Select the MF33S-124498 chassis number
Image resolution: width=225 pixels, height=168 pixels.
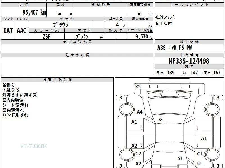(189, 61)
